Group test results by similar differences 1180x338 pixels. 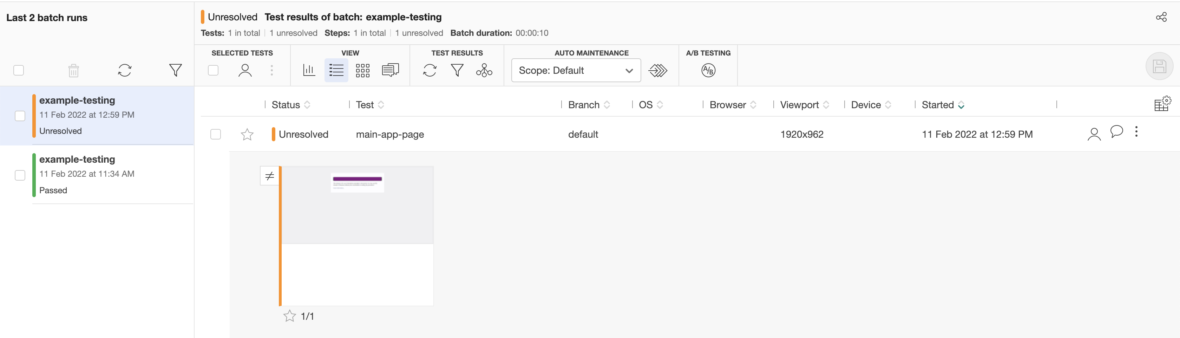(484, 71)
